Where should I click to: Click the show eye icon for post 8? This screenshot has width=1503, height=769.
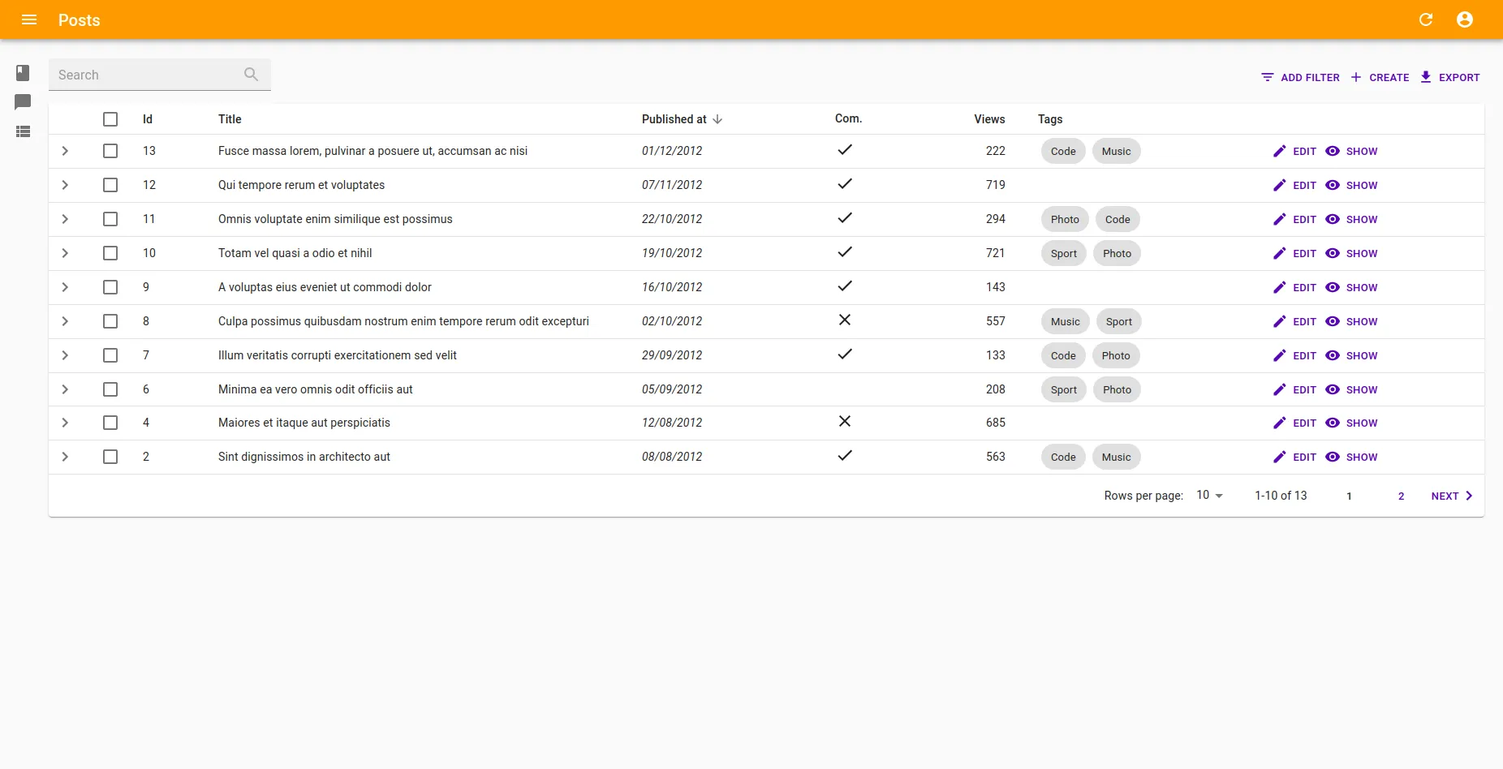click(1332, 321)
